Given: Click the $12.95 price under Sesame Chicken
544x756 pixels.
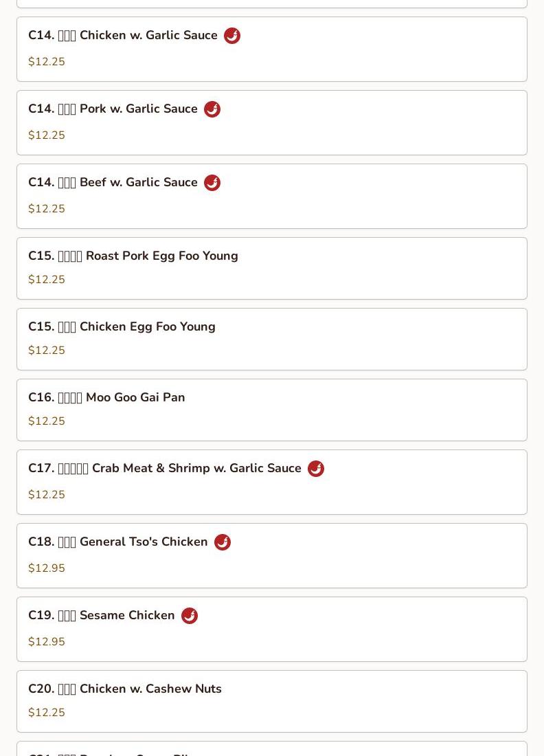Looking at the screenshot, I should pos(47,642).
